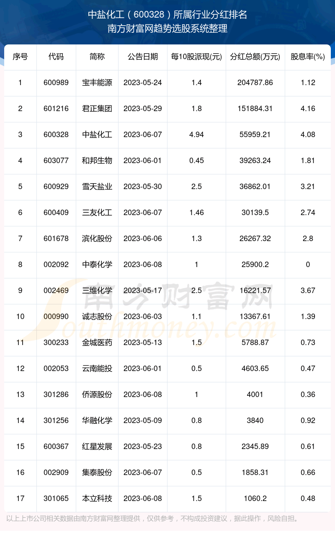Open stock code 603077
335x540 pixels.
point(56,161)
